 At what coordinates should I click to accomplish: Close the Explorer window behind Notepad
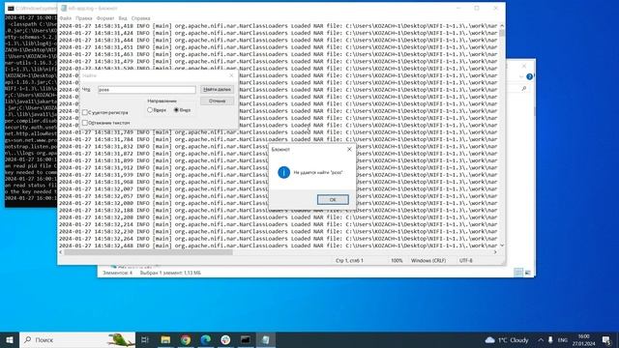[524, 66]
